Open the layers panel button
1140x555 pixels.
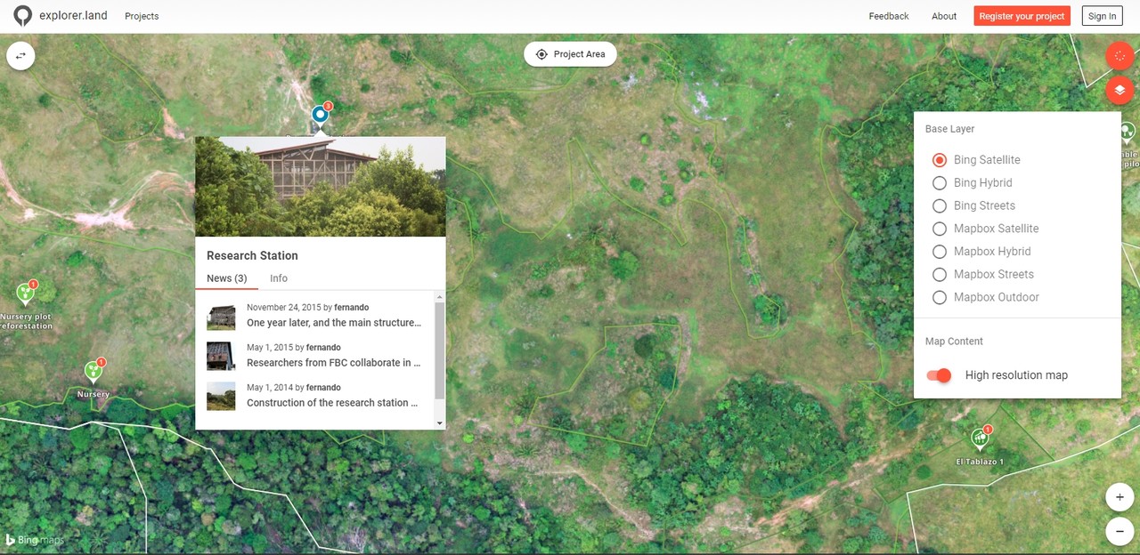[x=1120, y=91]
